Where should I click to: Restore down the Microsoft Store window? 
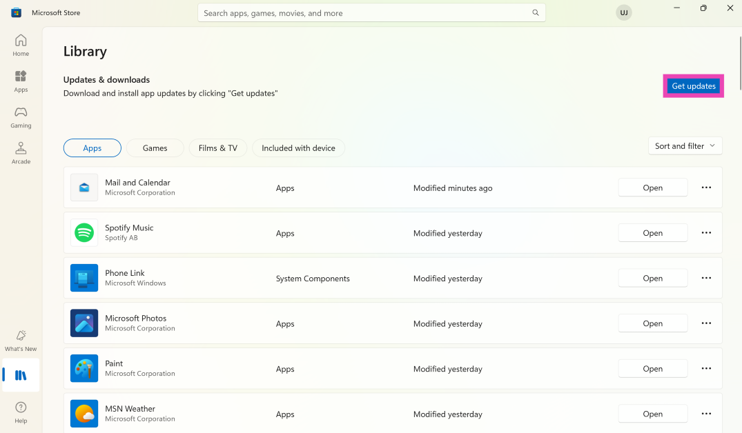click(x=703, y=8)
